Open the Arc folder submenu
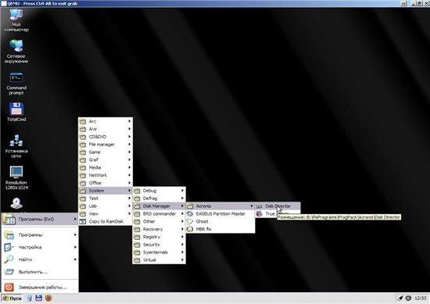The height and width of the screenshot is (304, 430). pyautogui.click(x=106, y=121)
